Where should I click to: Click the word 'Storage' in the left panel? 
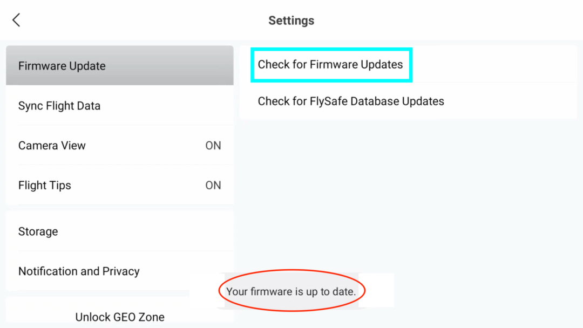coord(38,231)
